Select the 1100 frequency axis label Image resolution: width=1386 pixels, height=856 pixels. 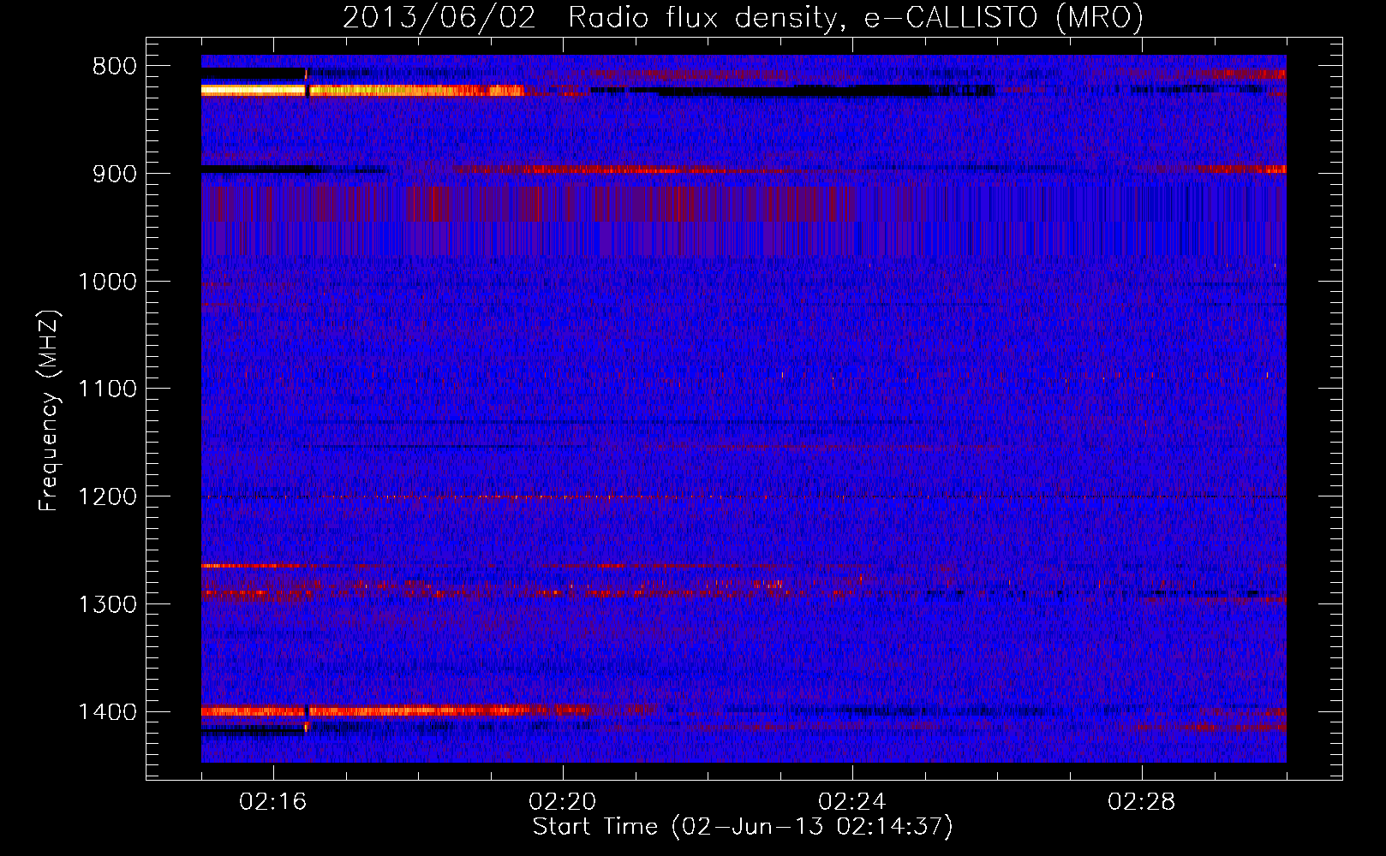click(107, 389)
